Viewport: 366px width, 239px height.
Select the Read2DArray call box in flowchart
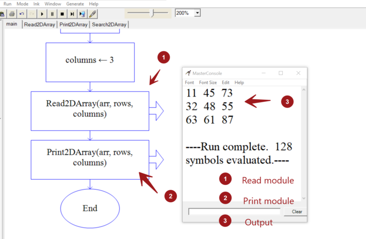[x=90, y=110]
